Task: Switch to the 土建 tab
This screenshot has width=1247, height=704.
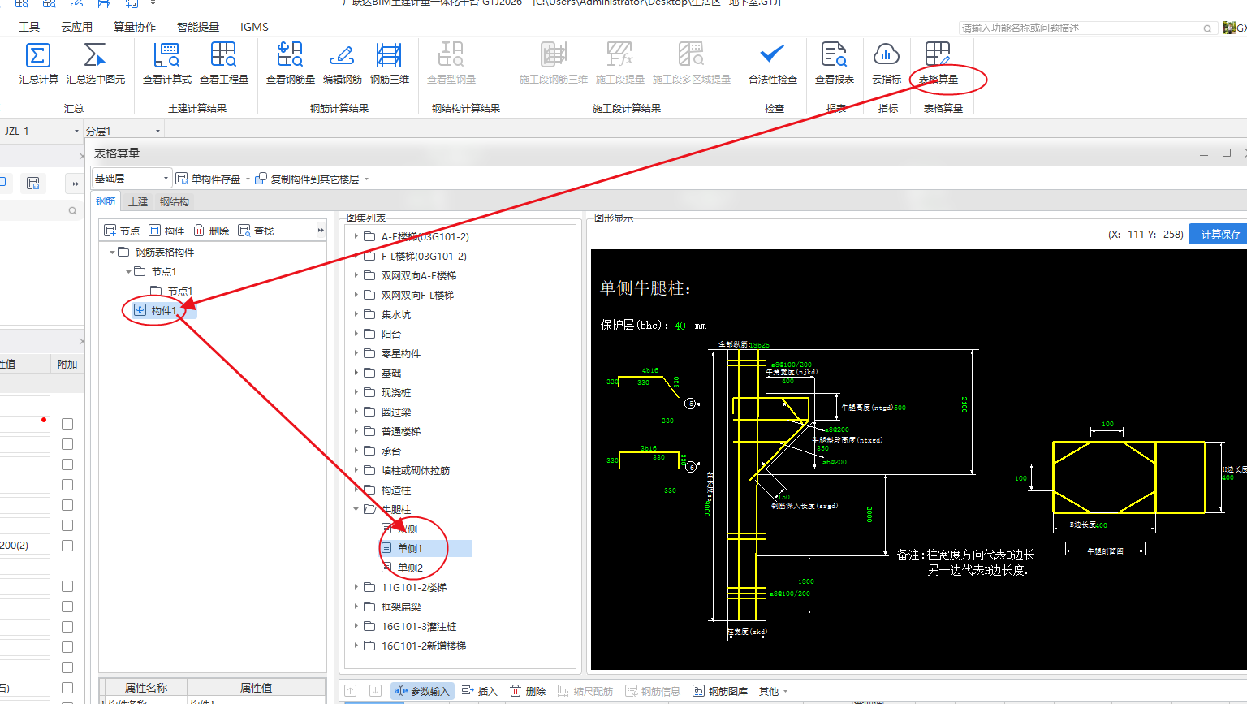Action: pos(138,202)
